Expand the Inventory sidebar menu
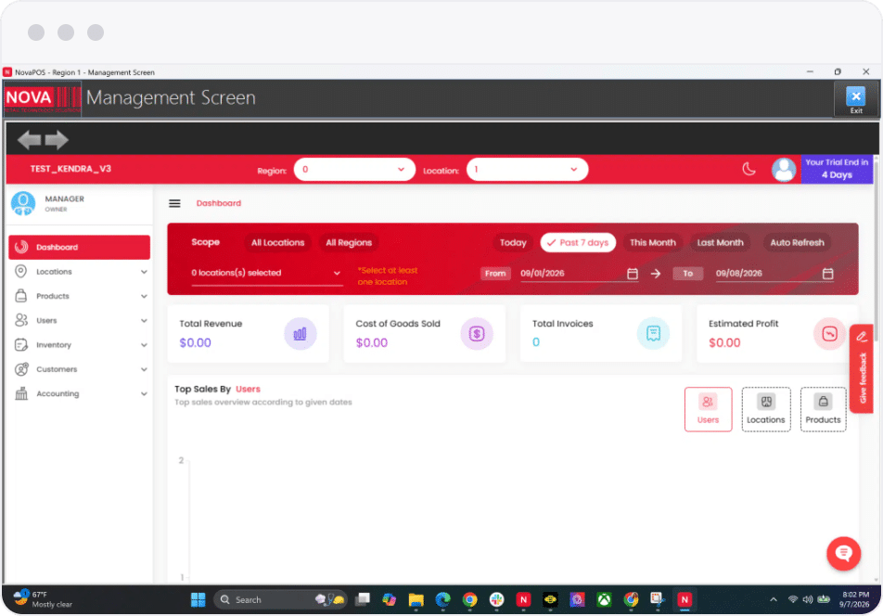The height and width of the screenshot is (616, 883). pos(80,345)
